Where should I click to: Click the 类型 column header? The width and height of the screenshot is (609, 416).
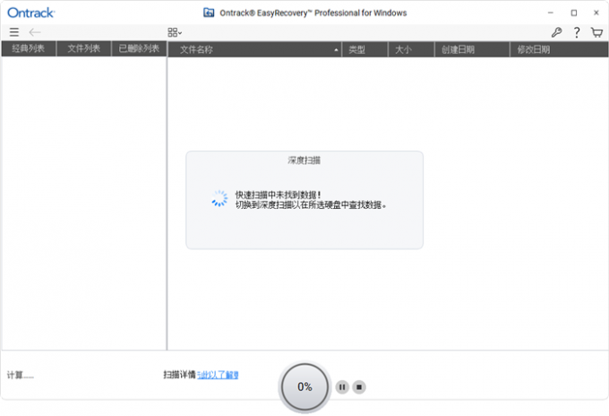coord(365,49)
